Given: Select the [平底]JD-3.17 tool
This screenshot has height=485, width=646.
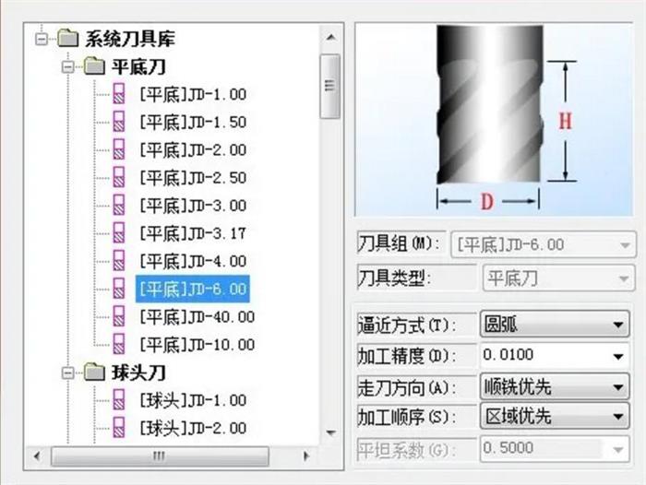Looking at the screenshot, I should 193,233.
